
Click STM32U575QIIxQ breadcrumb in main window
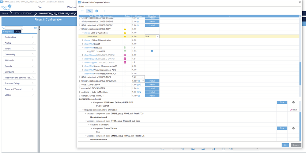click(23, 13)
